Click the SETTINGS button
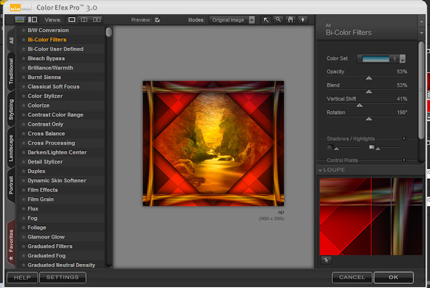This screenshot has width=430, height=288. pos(62,277)
